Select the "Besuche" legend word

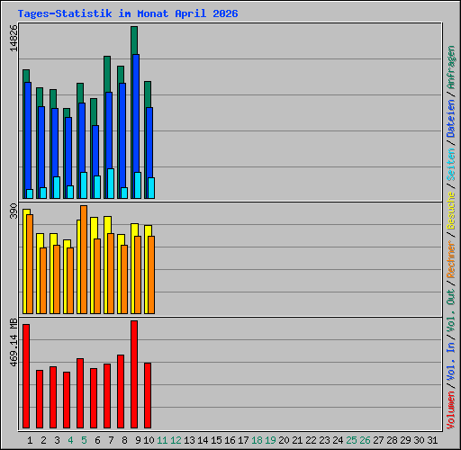click(x=451, y=211)
